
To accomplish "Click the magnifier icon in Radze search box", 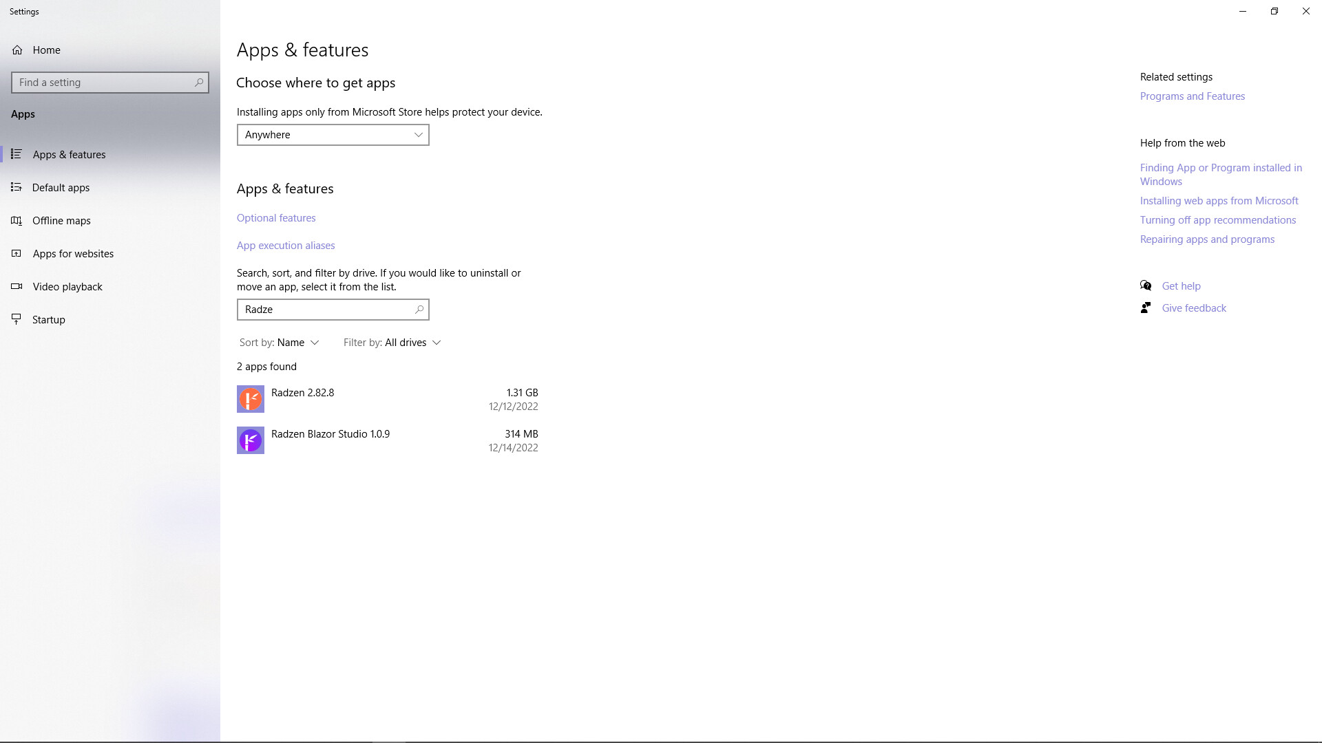I will pyautogui.click(x=419, y=310).
